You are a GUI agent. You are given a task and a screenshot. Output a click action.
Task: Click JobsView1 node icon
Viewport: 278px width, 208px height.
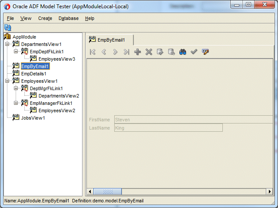pyautogui.click(x=16, y=117)
